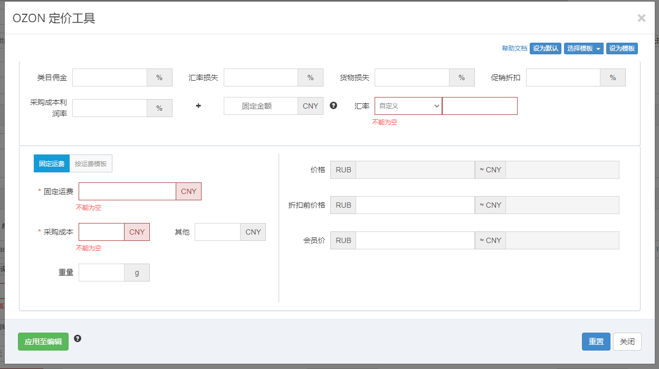Expand the 选择模板 dropdown button
The height and width of the screenshot is (369, 659).
click(584, 48)
